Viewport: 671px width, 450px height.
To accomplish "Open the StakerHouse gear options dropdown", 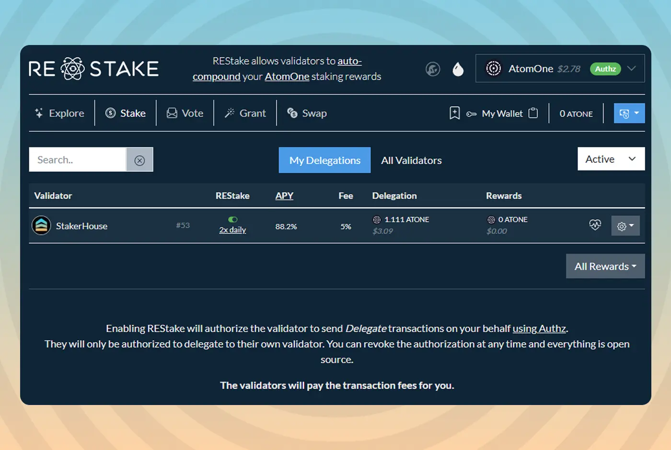I will (625, 226).
